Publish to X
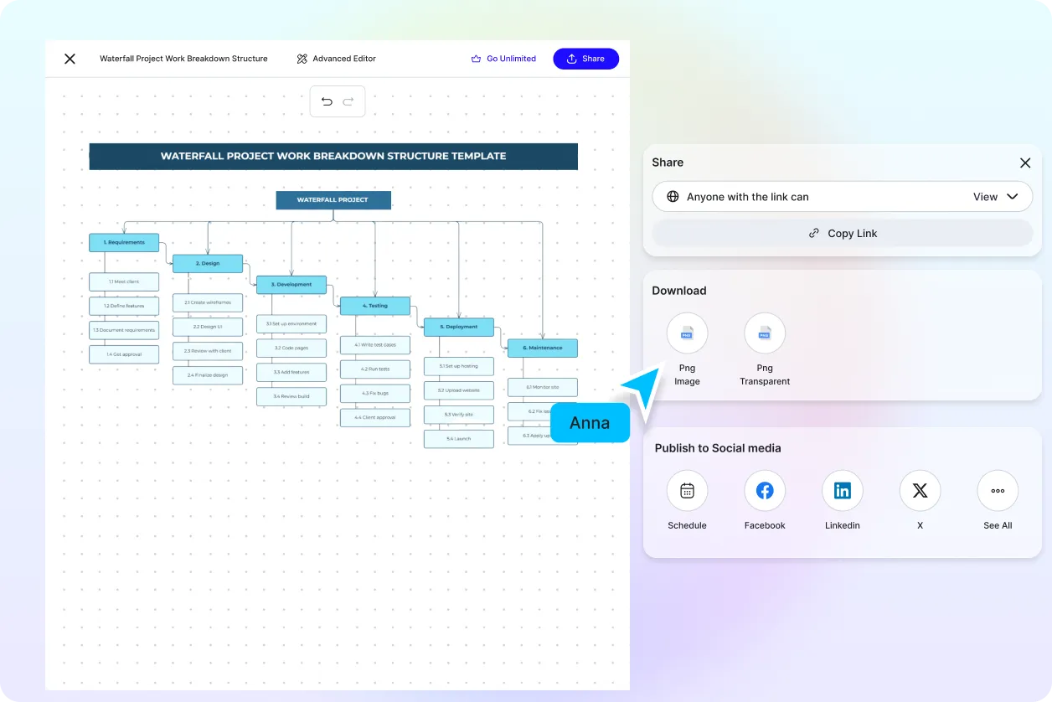Viewport: 1052px width, 702px height. (x=920, y=491)
